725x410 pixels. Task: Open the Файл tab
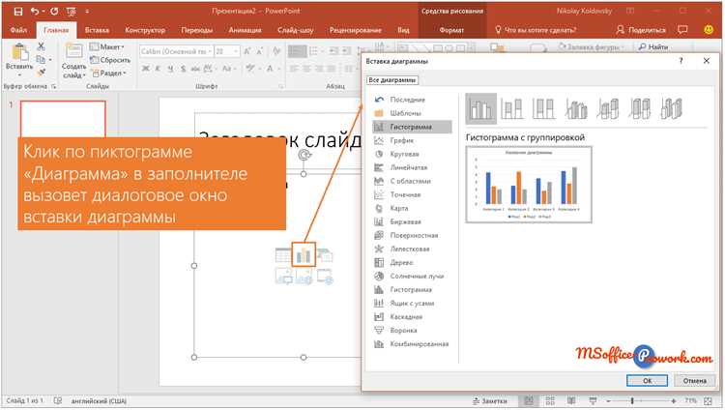(x=18, y=30)
